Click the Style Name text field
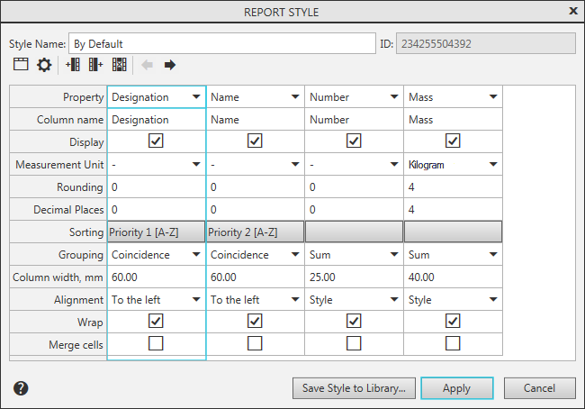Image resolution: width=585 pixels, height=409 pixels. tap(221, 43)
